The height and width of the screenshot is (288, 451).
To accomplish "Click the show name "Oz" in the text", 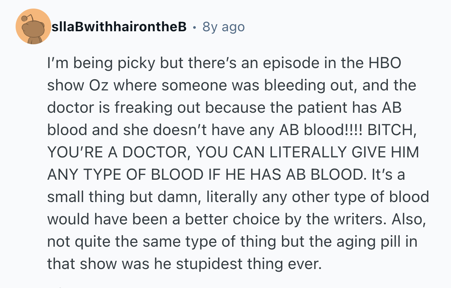I will [x=98, y=86].
